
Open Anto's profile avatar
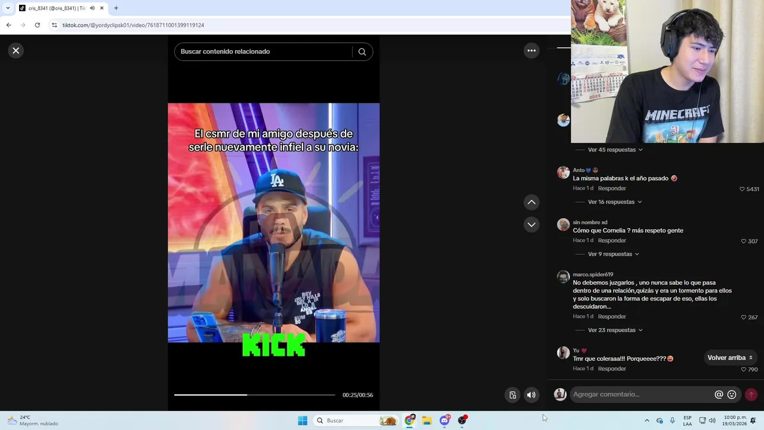(563, 173)
